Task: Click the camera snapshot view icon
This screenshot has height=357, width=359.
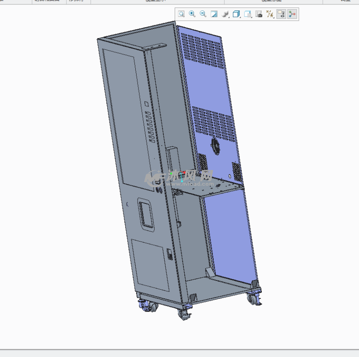Action: point(259,14)
